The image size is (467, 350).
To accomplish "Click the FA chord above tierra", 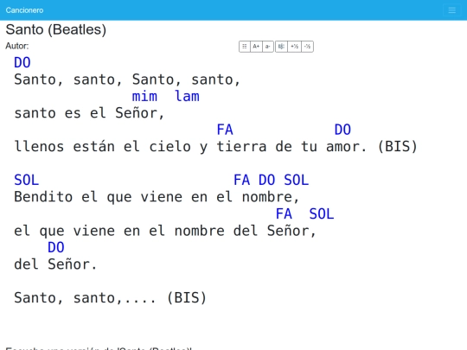I will pyautogui.click(x=225, y=130).
